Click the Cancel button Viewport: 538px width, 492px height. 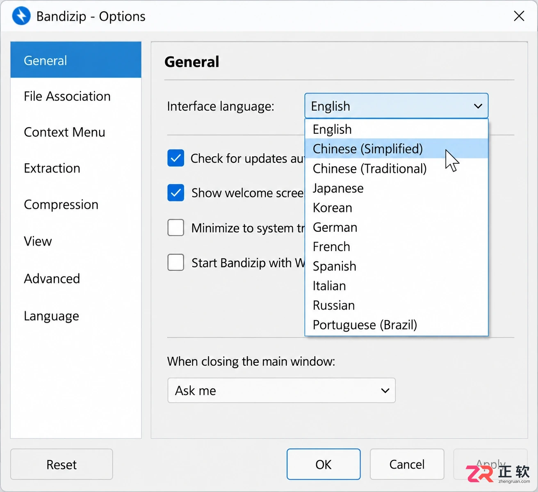click(407, 464)
